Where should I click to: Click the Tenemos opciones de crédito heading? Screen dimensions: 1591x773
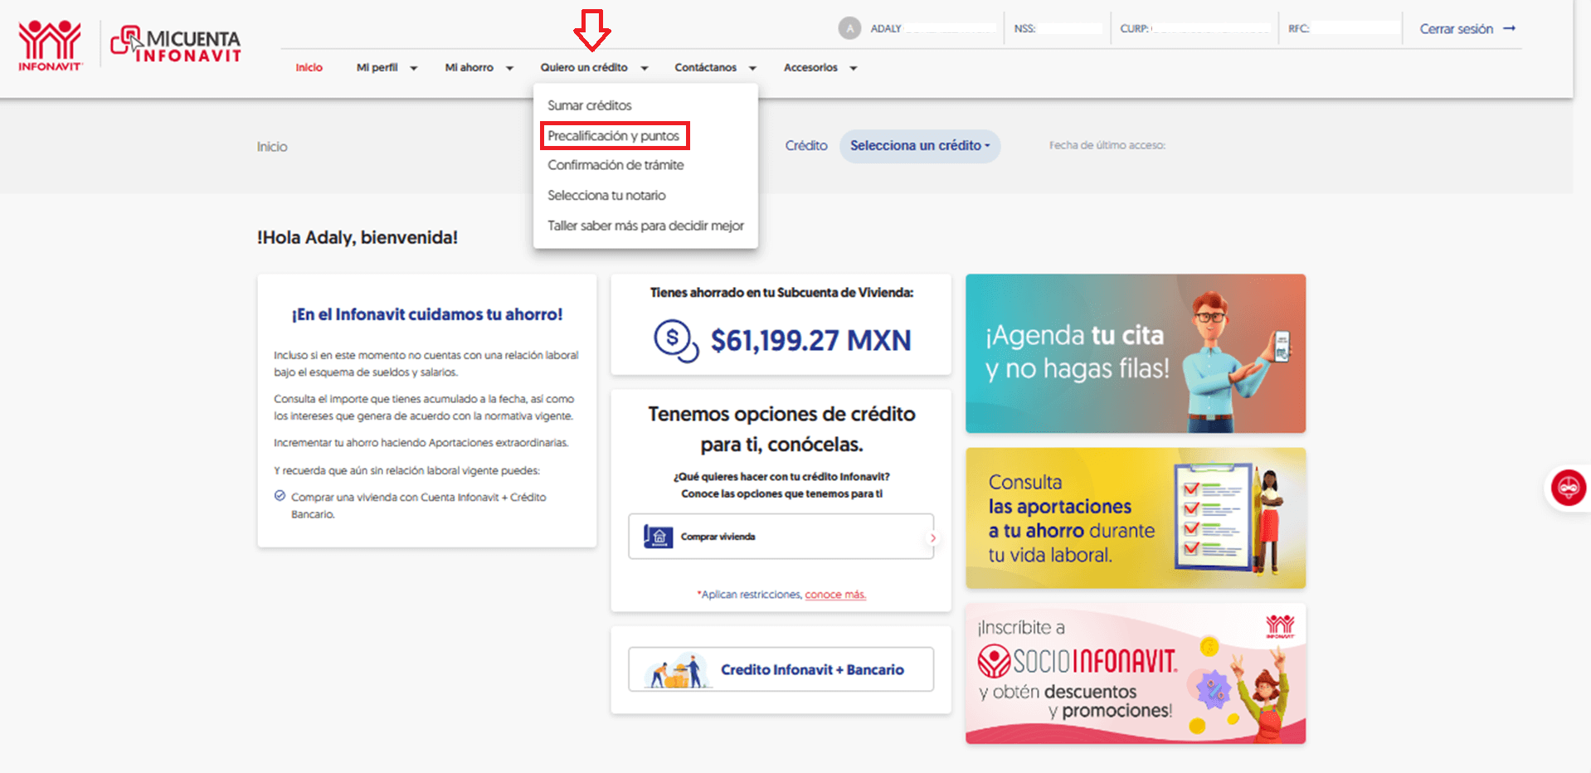point(781,429)
